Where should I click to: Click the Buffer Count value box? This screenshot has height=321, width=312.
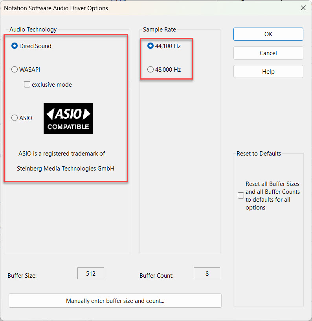pyautogui.click(x=207, y=273)
